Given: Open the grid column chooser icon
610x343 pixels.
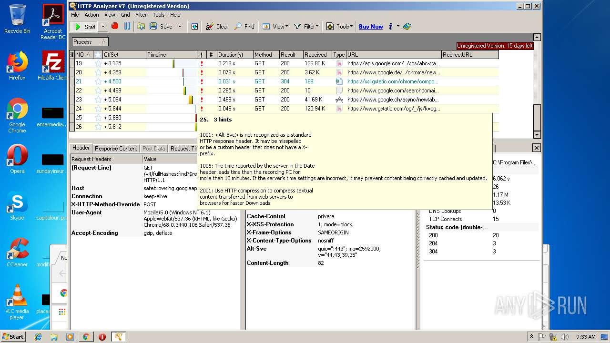Looking at the screenshot, I should click(x=72, y=55).
